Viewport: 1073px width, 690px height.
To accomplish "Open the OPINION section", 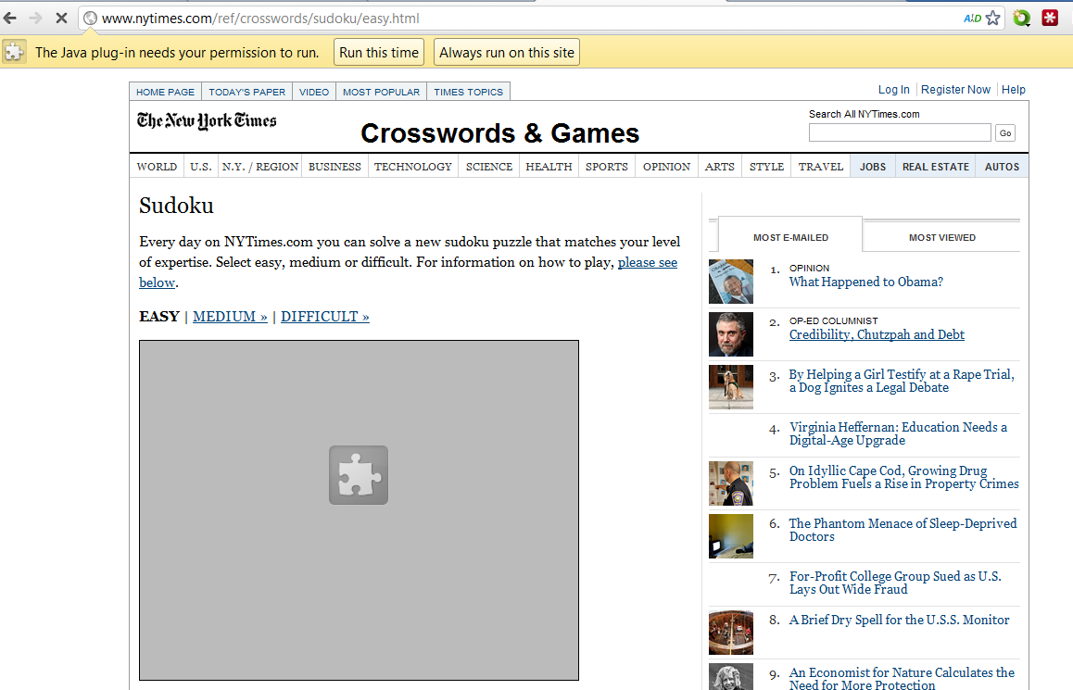I will 666,167.
